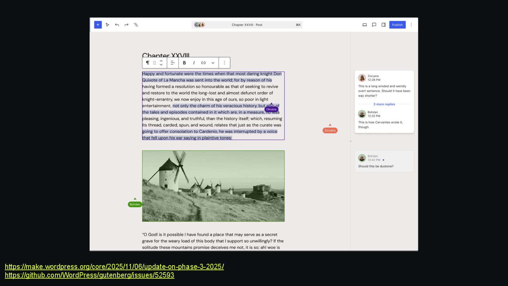Click Bohdan's avatar at 12:32 PM
The image size is (508, 286).
pos(362,114)
